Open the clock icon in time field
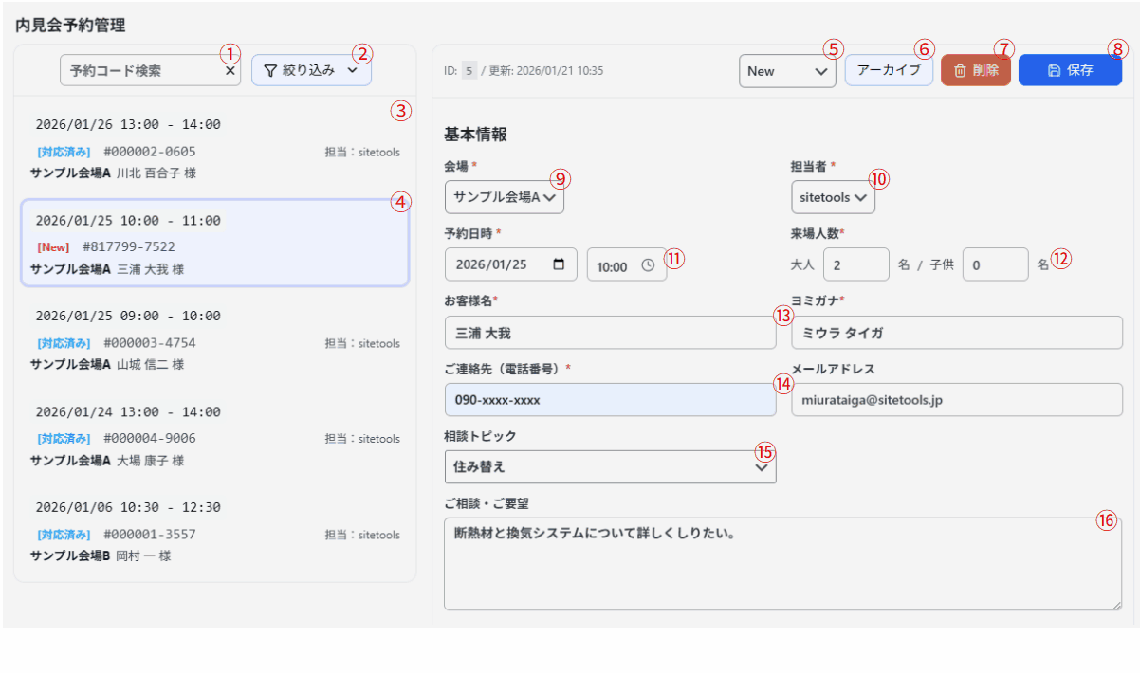The height and width of the screenshot is (673, 1140). click(x=648, y=265)
